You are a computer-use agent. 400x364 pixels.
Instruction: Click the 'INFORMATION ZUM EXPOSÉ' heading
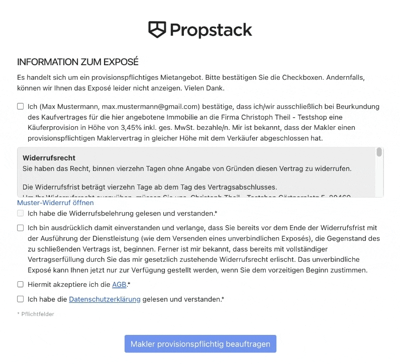[78, 62]
